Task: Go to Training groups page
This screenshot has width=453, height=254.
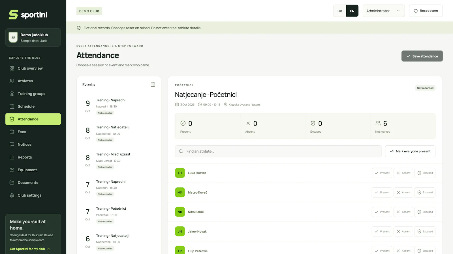Action: click(x=33, y=94)
